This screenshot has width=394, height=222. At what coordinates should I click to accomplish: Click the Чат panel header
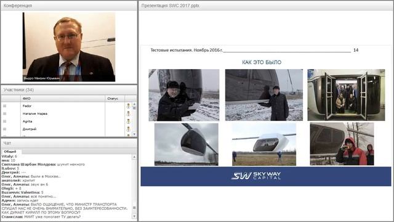(x=69, y=143)
